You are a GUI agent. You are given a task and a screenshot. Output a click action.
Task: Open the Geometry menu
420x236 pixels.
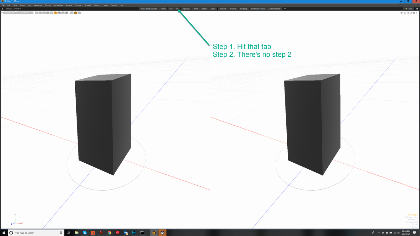click(38, 5)
